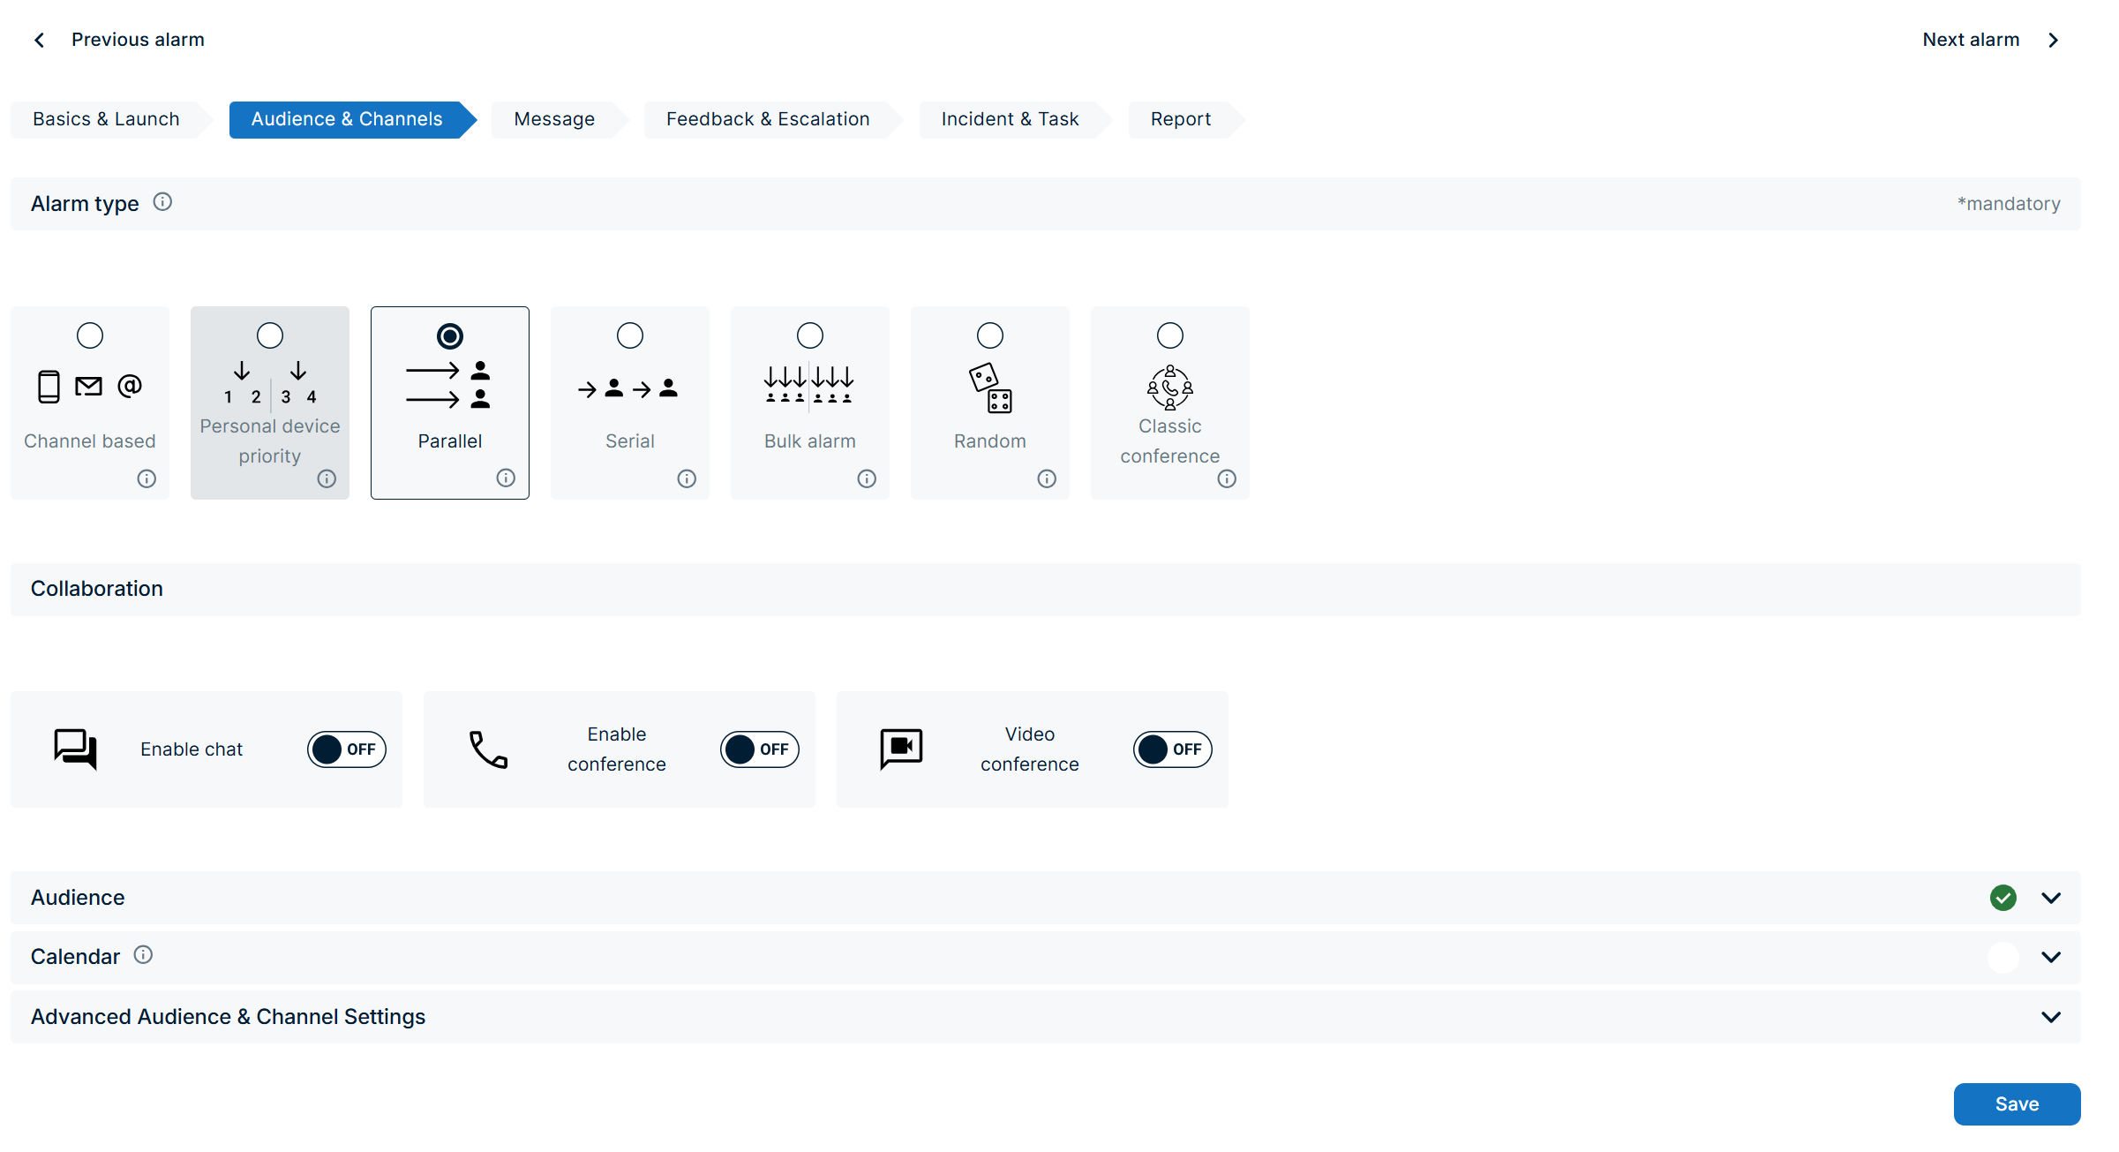The width and height of the screenshot is (2119, 1152).
Task: Click the Alarm type info icon
Action: point(162,202)
